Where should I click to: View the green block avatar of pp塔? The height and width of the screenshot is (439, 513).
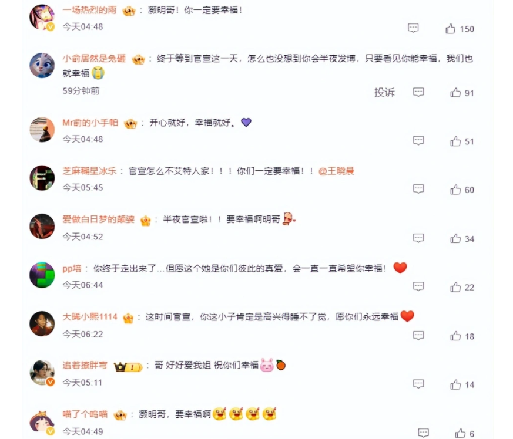pyautogui.click(x=42, y=275)
